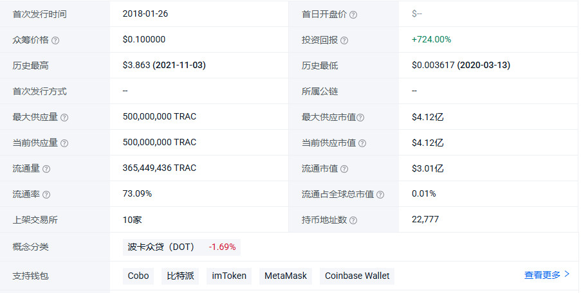
Task: Expand wallet list via 查看更多
Action: pos(546,275)
